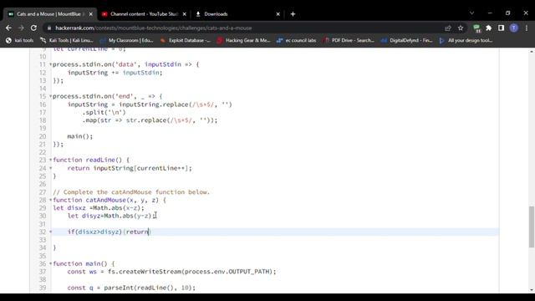
Task: Click '.map(str => str.replace' on line 18
Action: (150, 120)
